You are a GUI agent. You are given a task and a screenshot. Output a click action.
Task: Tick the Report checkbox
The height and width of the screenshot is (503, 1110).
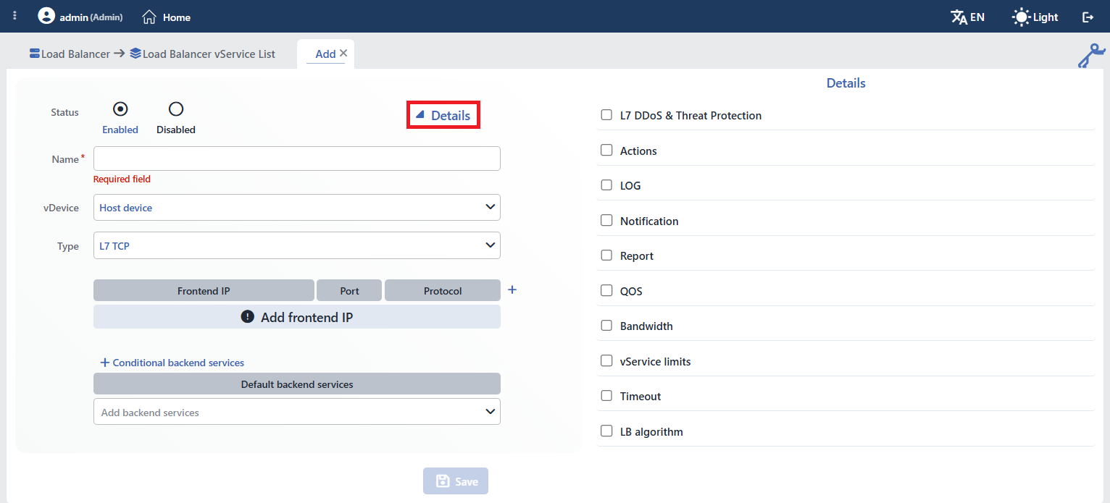coord(606,255)
